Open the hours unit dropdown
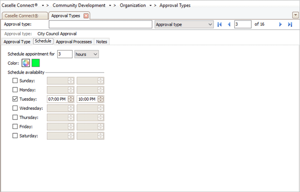 pos(87,54)
